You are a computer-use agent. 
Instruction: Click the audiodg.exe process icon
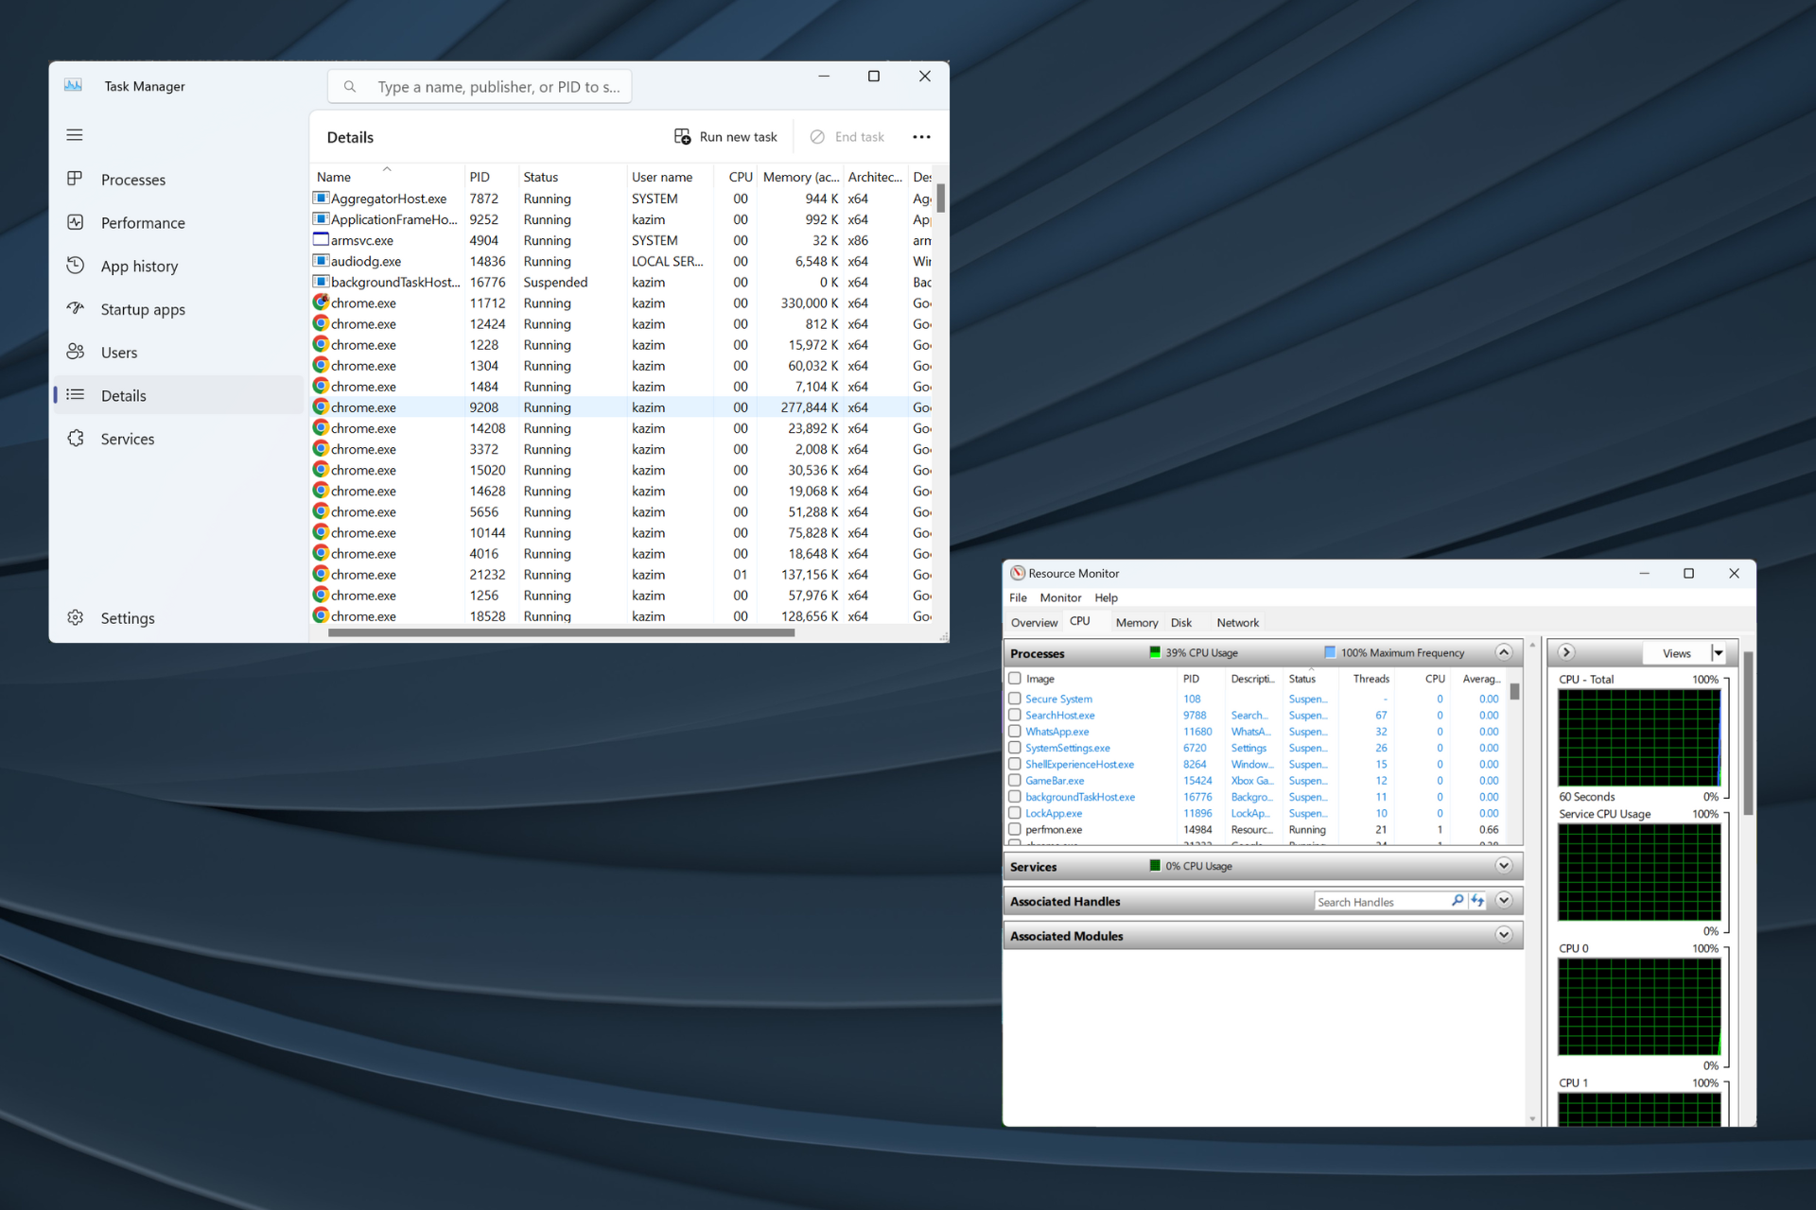321,261
